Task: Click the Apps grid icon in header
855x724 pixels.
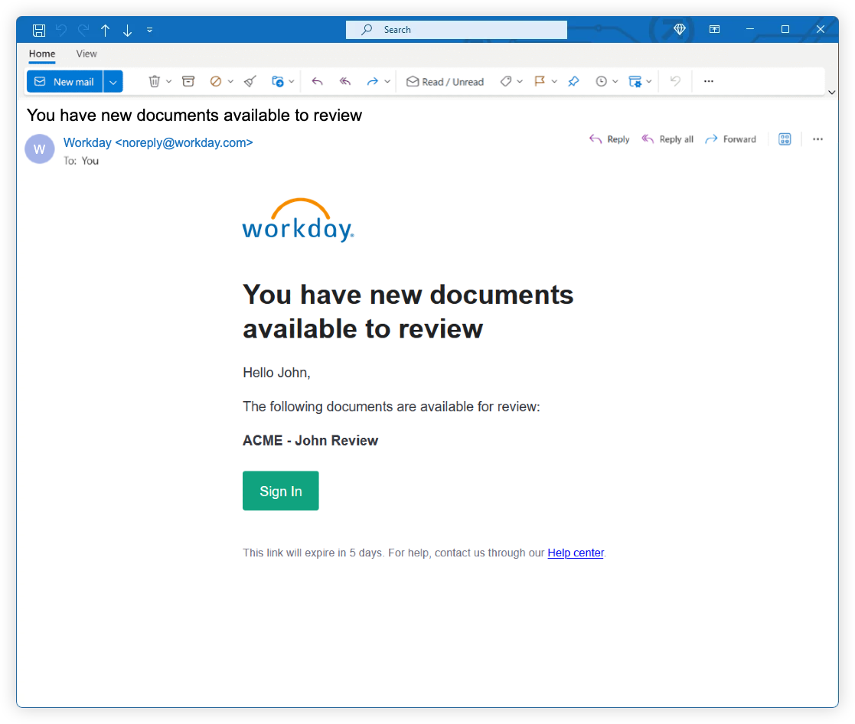Action: (x=785, y=139)
